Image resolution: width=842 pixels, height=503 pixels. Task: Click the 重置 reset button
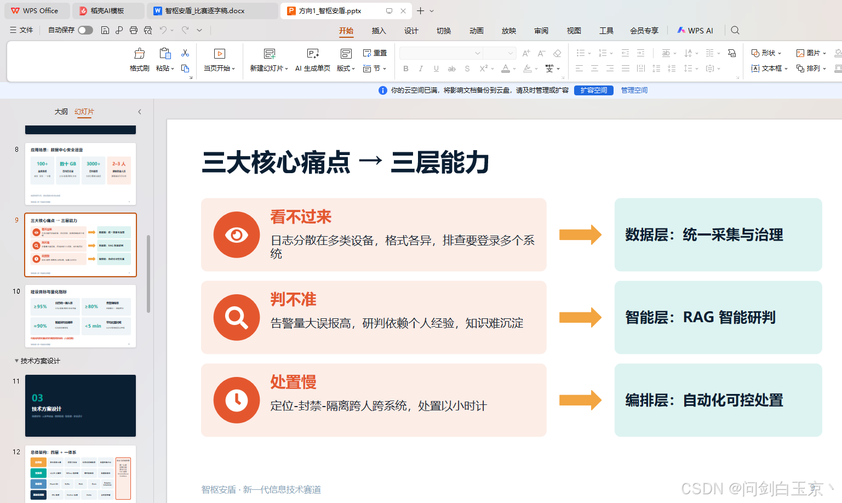pos(375,53)
